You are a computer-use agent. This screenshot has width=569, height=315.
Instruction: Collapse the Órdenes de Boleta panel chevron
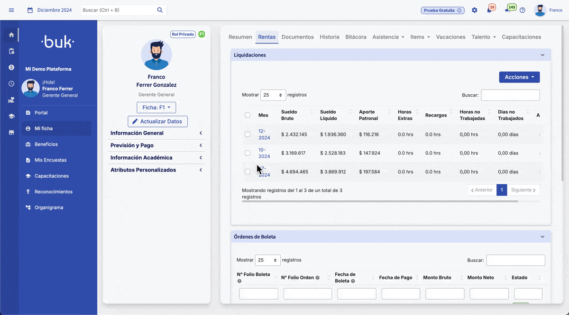[x=542, y=237]
